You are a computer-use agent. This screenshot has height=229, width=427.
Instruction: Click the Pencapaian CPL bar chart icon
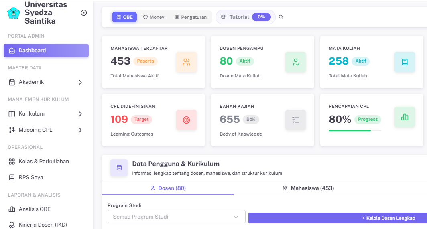coord(405,117)
